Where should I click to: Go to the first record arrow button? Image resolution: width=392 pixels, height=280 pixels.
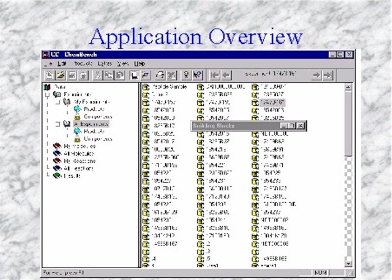214,74
